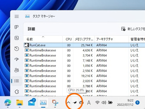Select the RuntimeBroker.exe row using 3,788 K

pos(84,86)
